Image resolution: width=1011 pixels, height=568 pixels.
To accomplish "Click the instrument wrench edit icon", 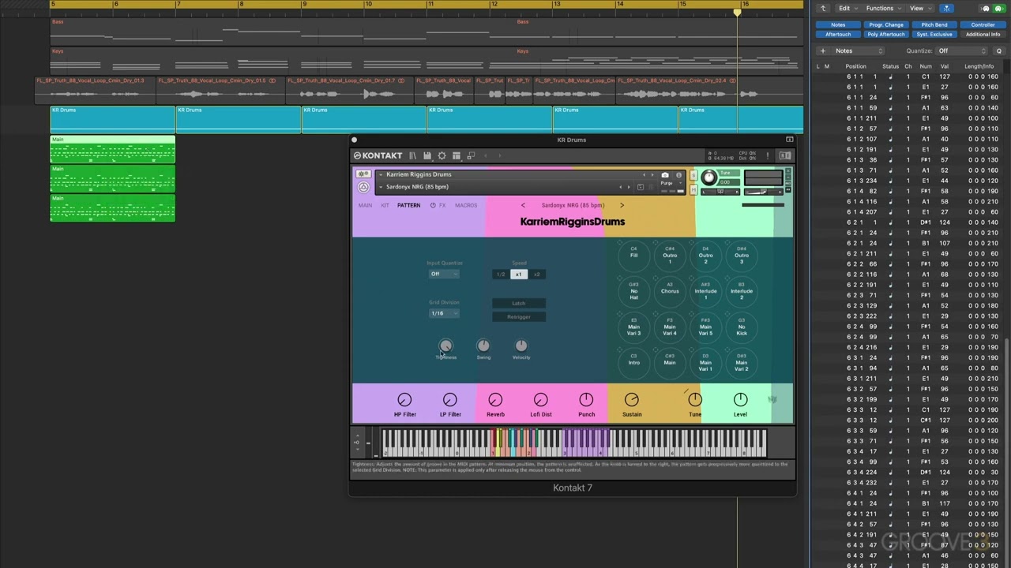I will [x=363, y=174].
